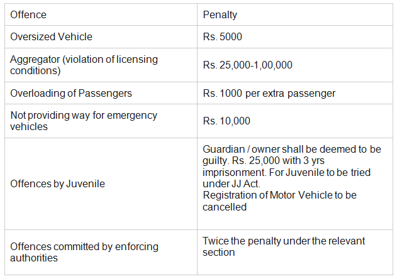Viewport: 397px width, 279px height.
Task: Click the 'Offence' column header cell
Action: tap(28, 14)
